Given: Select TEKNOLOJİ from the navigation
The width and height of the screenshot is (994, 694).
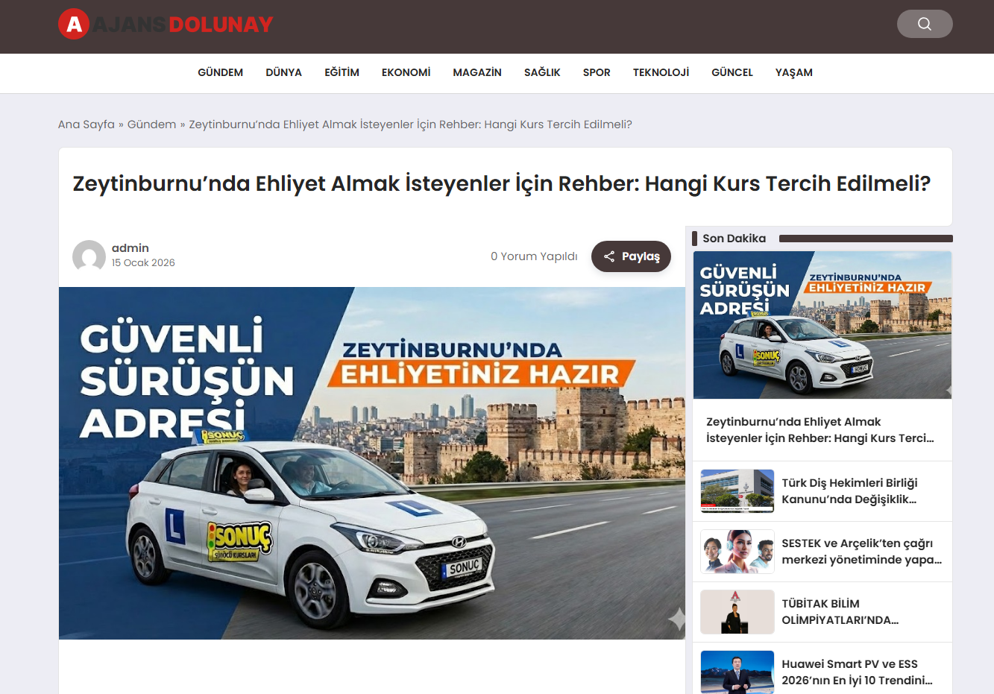Looking at the screenshot, I should (661, 72).
